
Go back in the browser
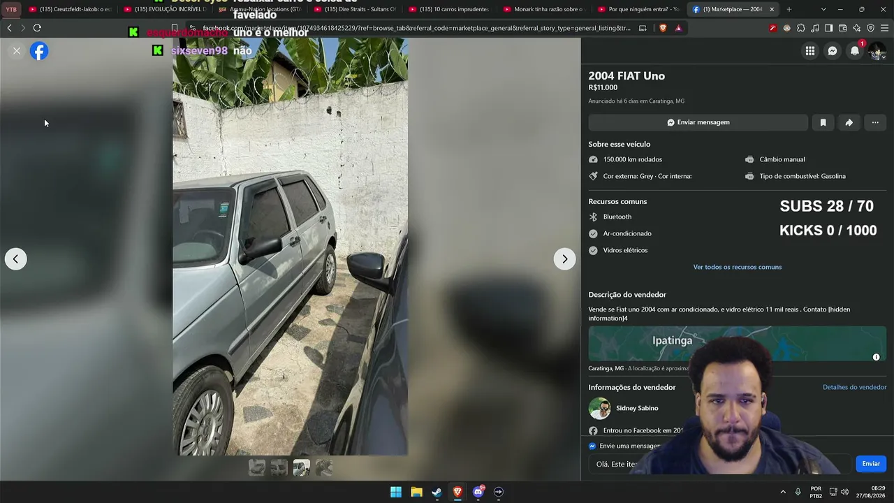coord(9,28)
